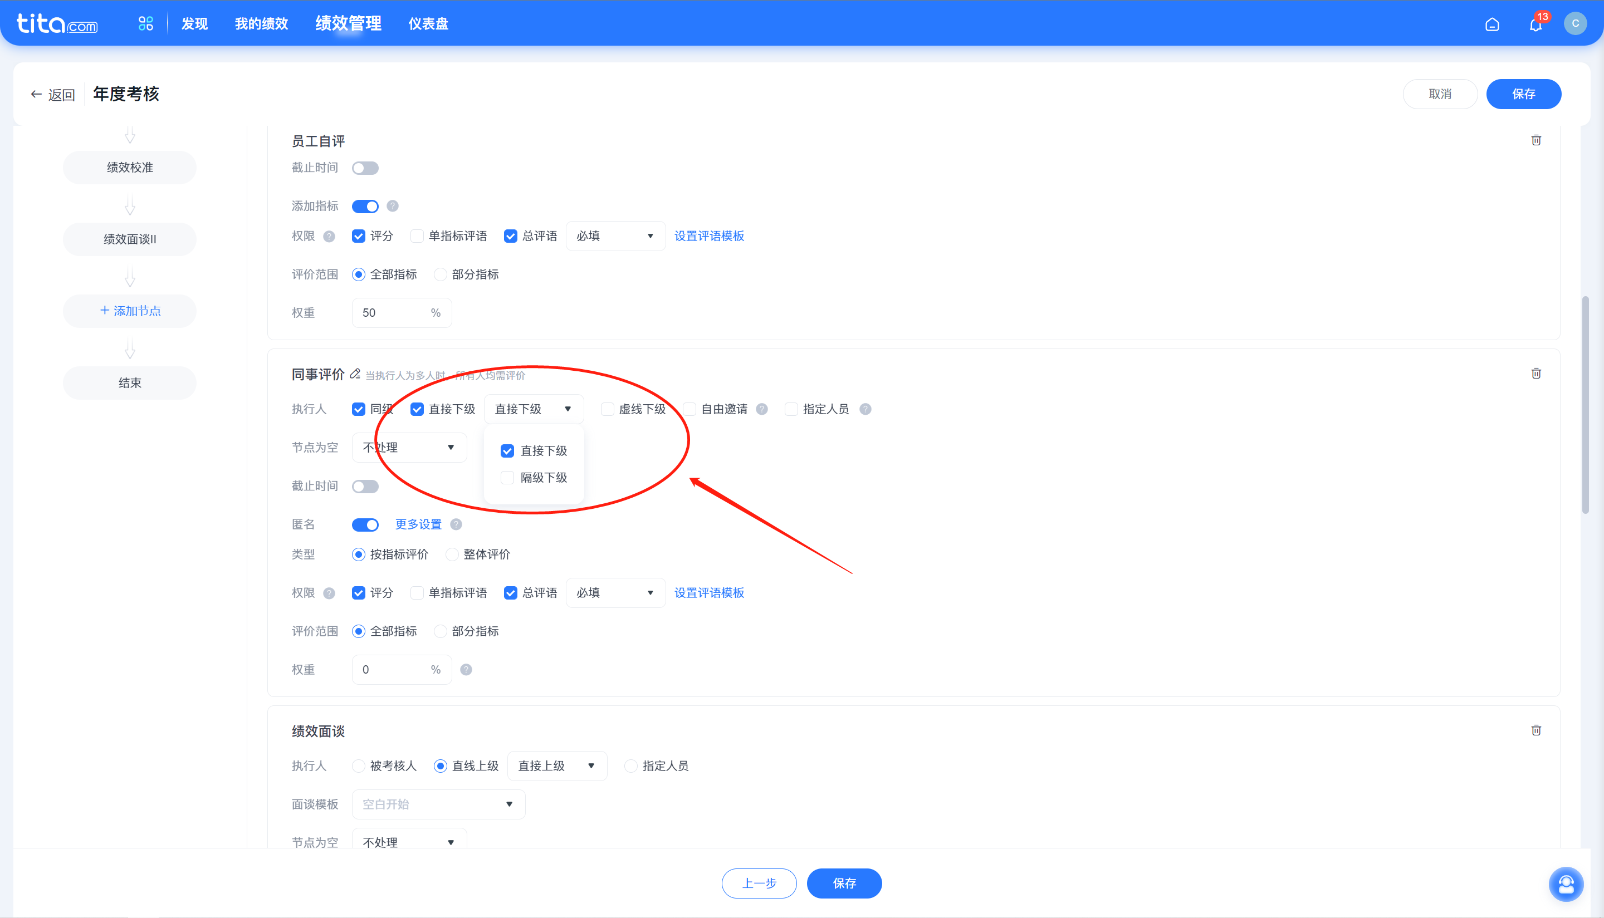
Task: Check 指定人员 checkbox in 同事评价
Action: click(x=791, y=410)
